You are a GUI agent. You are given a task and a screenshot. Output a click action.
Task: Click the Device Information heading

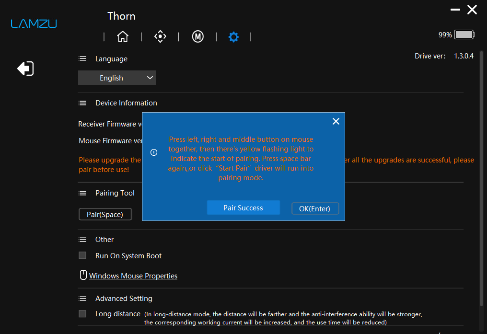(126, 103)
